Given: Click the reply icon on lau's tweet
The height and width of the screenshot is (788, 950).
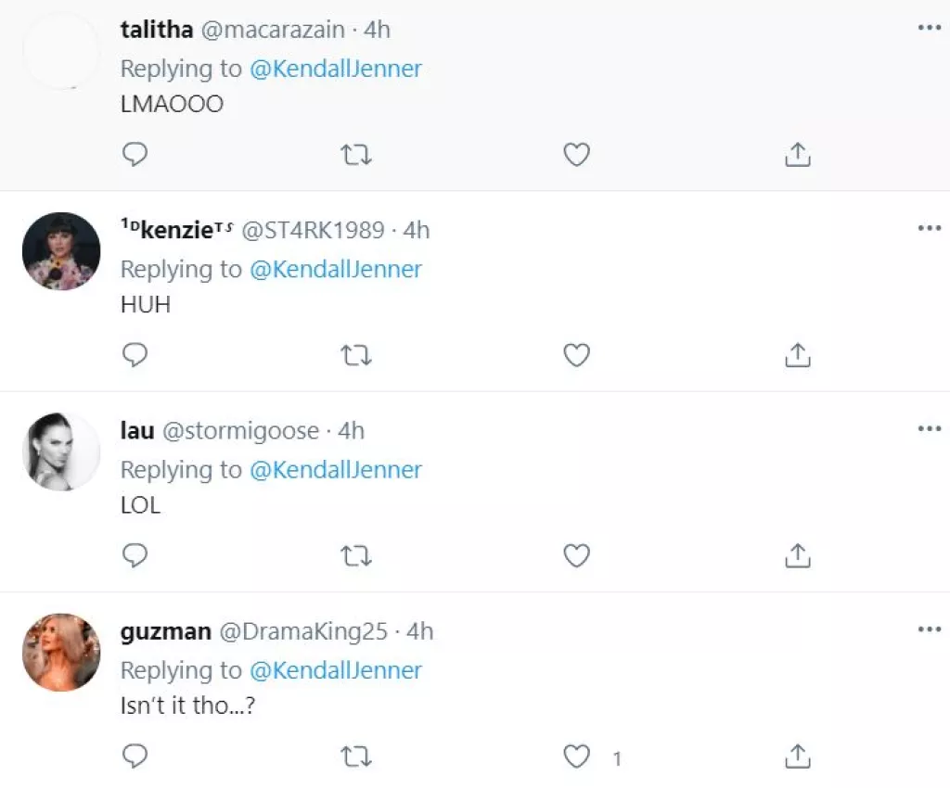Looking at the screenshot, I should coord(135,556).
